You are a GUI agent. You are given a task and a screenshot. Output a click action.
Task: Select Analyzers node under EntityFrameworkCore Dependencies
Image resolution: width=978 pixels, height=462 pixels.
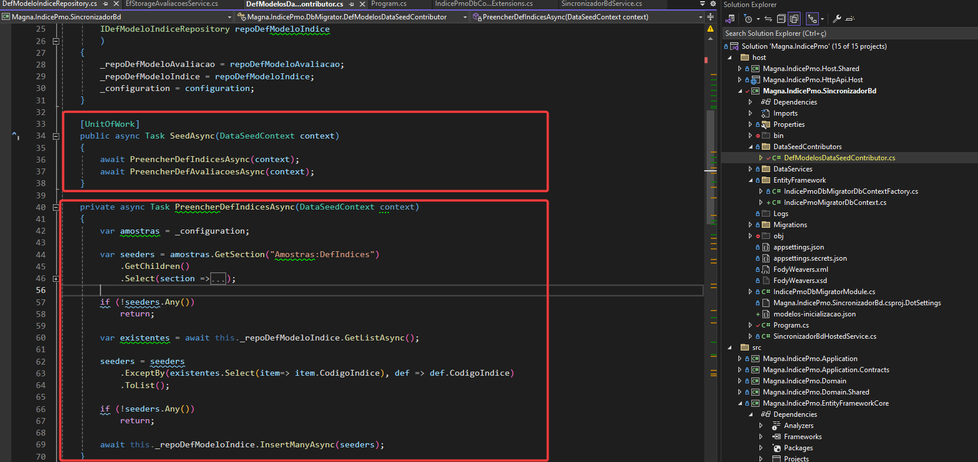point(798,426)
